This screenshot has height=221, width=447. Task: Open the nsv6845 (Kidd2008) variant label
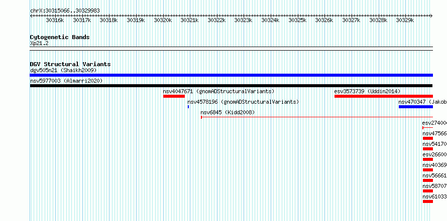[x=228, y=112]
